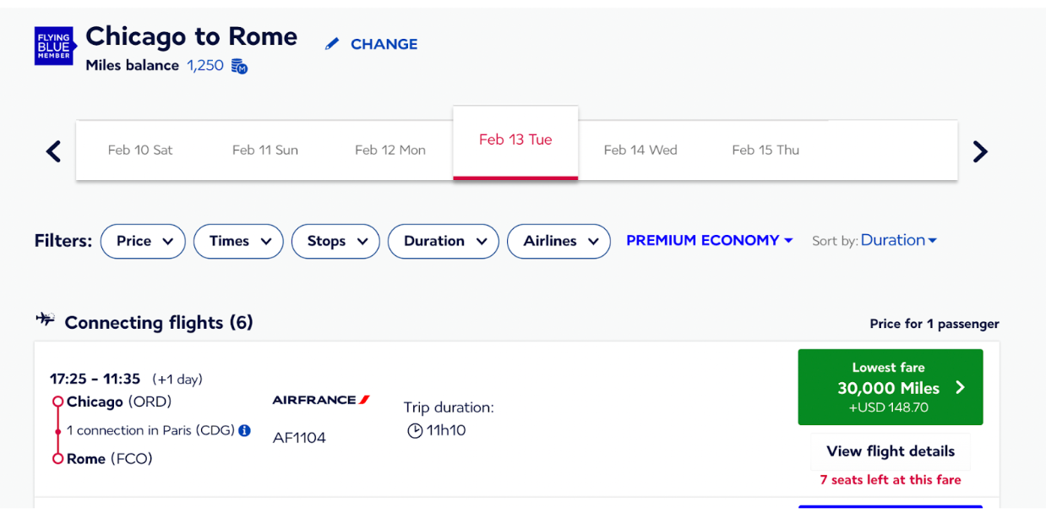This screenshot has height=519, width=1046.
Task: Show later dates with right arrow
Action: [x=980, y=151]
